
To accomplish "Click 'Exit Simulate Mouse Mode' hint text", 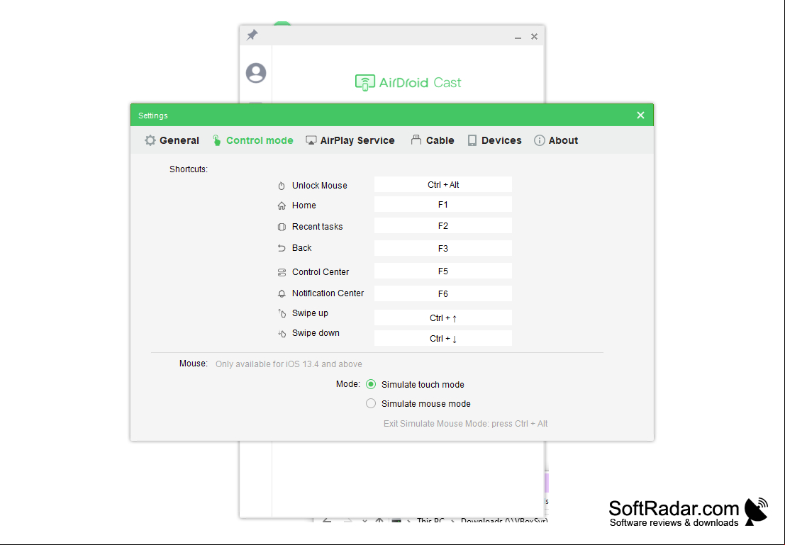I will click(466, 423).
